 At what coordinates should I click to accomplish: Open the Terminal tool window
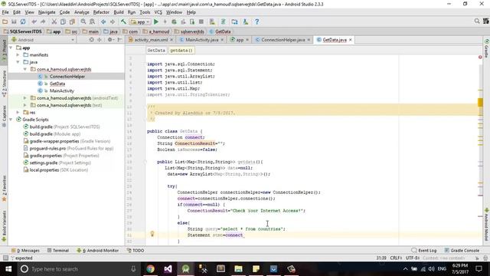[x=58, y=251]
